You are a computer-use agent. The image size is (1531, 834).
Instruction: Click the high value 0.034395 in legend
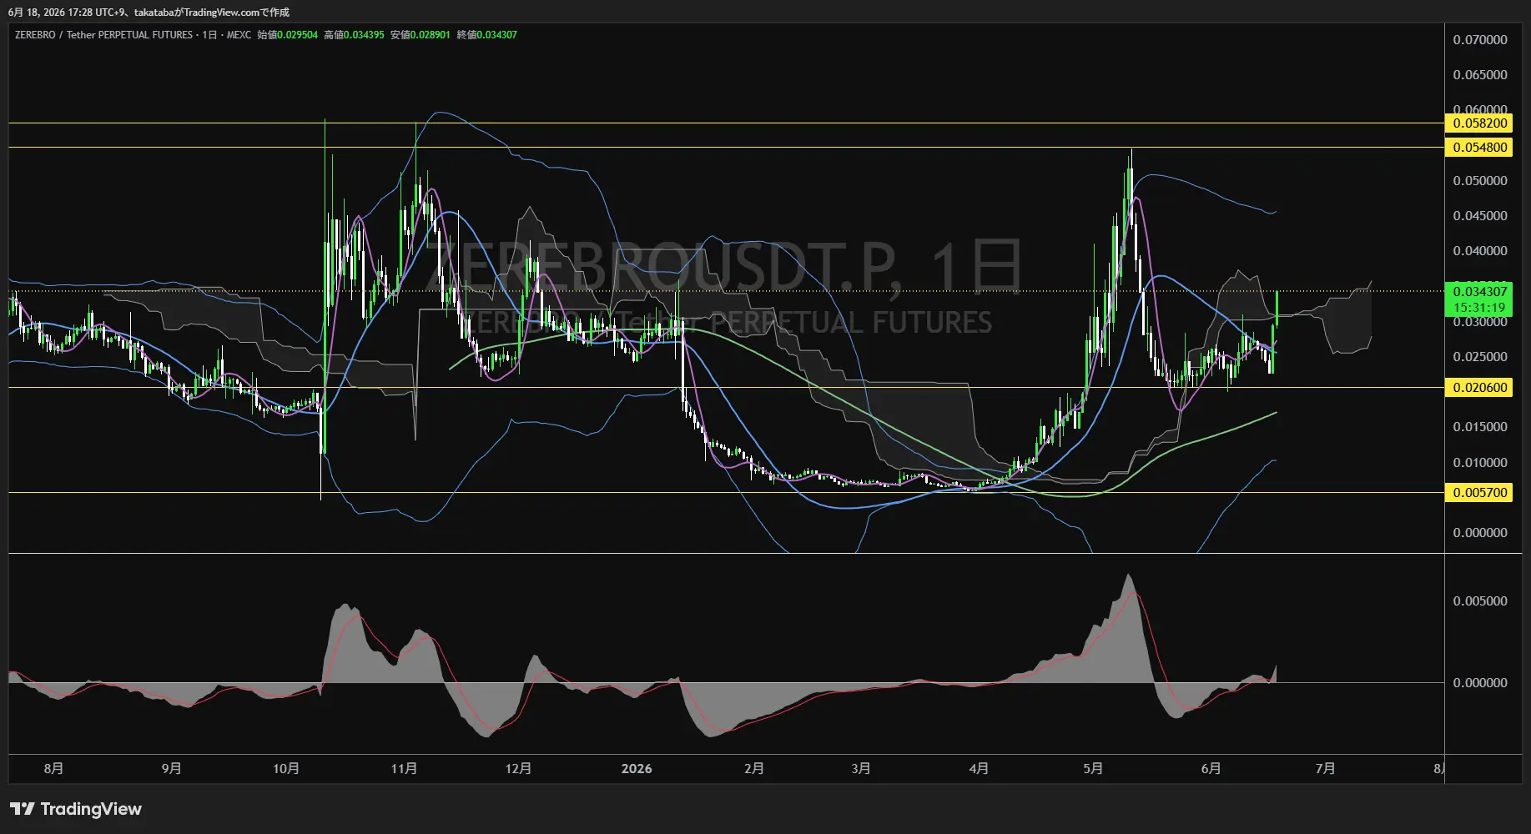364,35
